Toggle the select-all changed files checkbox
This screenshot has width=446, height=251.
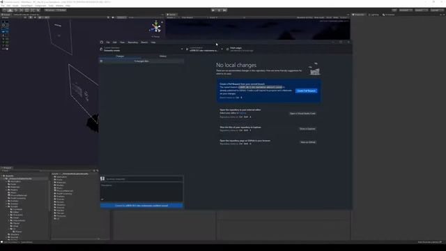coord(102,61)
